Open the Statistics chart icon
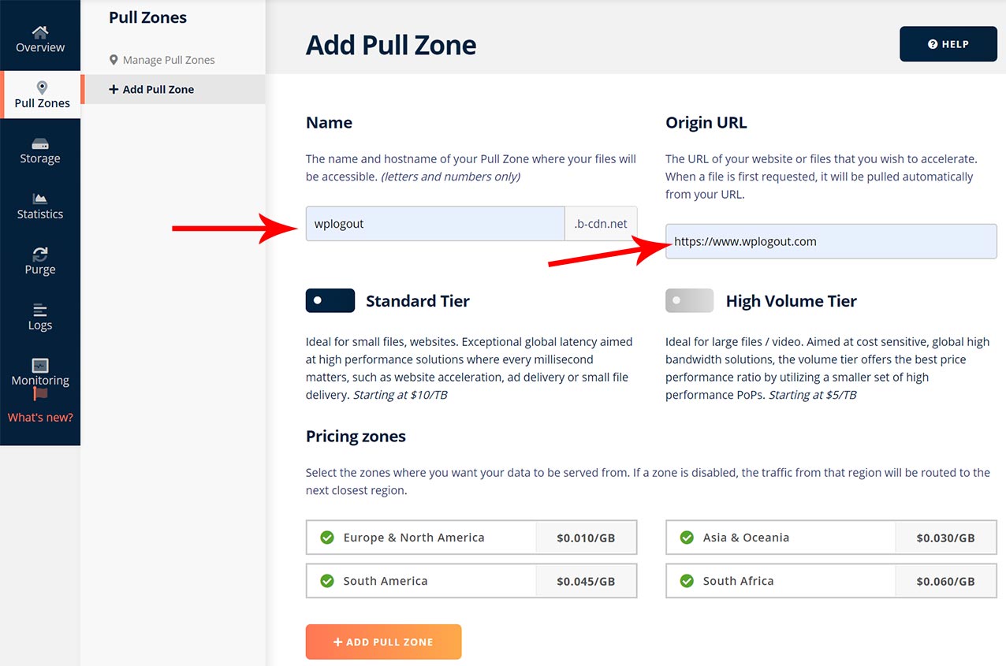Viewport: 1006px width, 666px height. [x=40, y=199]
